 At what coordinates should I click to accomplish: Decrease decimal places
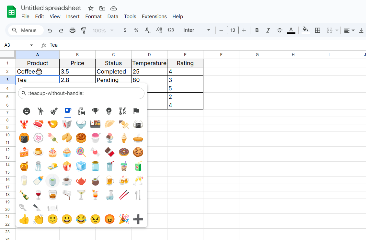coord(147,30)
